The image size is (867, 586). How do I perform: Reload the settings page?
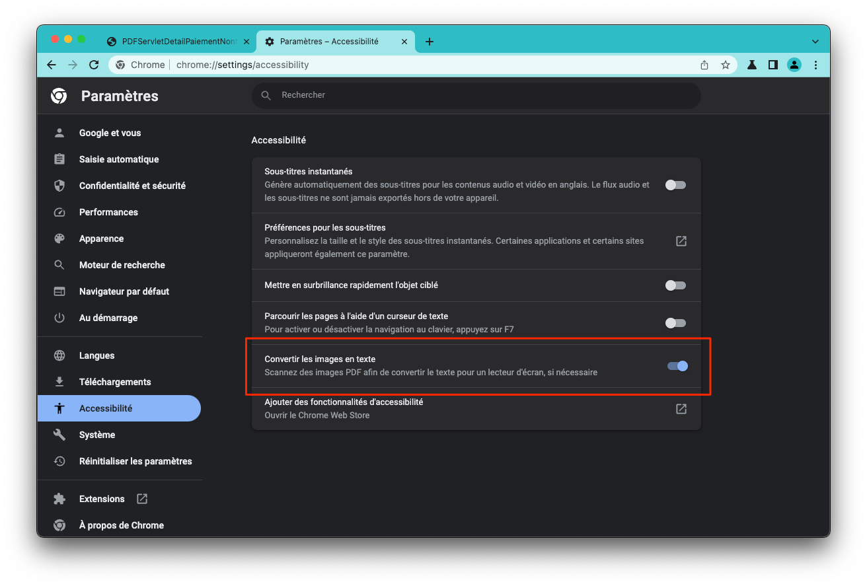pos(94,65)
